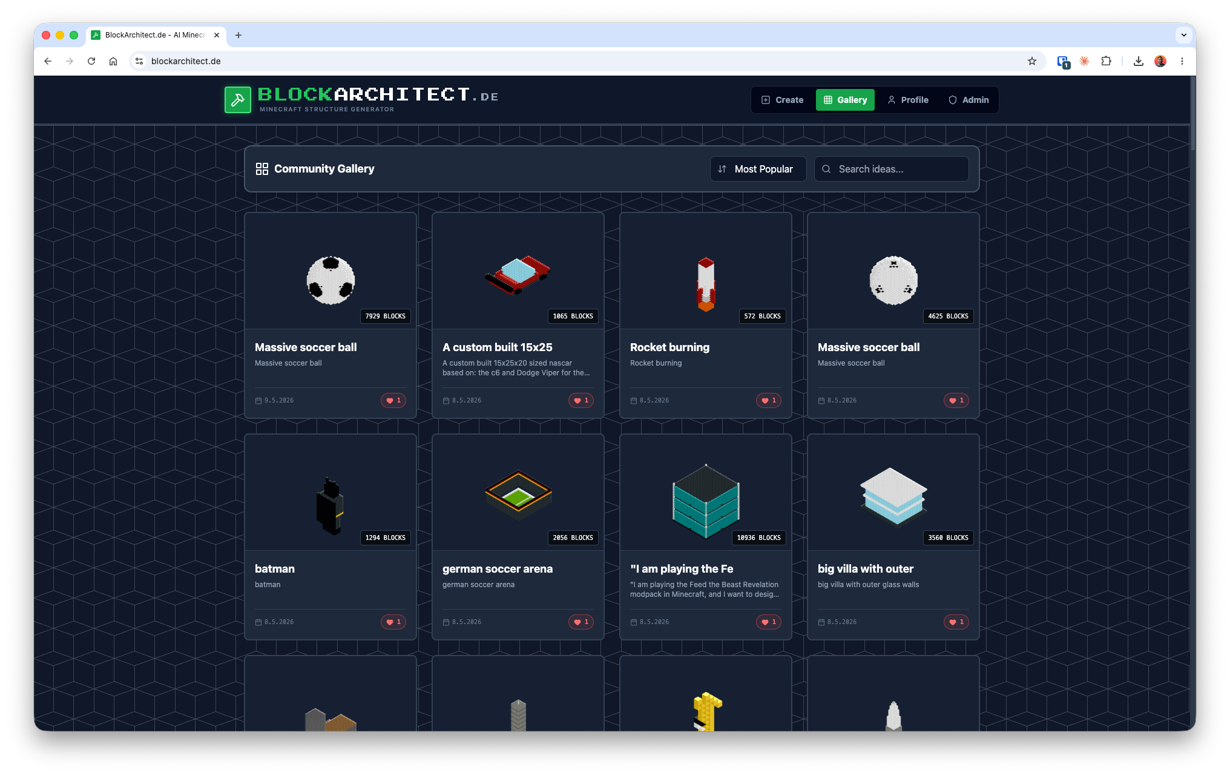Open the Rocket burning title
1230x776 pixels.
tap(669, 347)
